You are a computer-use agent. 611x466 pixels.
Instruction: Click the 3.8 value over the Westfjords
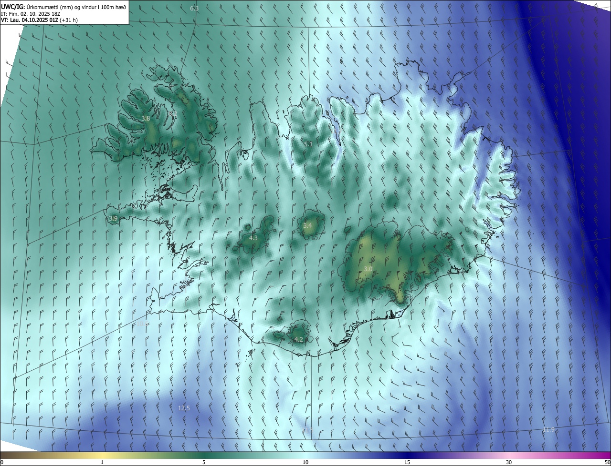[146, 118]
